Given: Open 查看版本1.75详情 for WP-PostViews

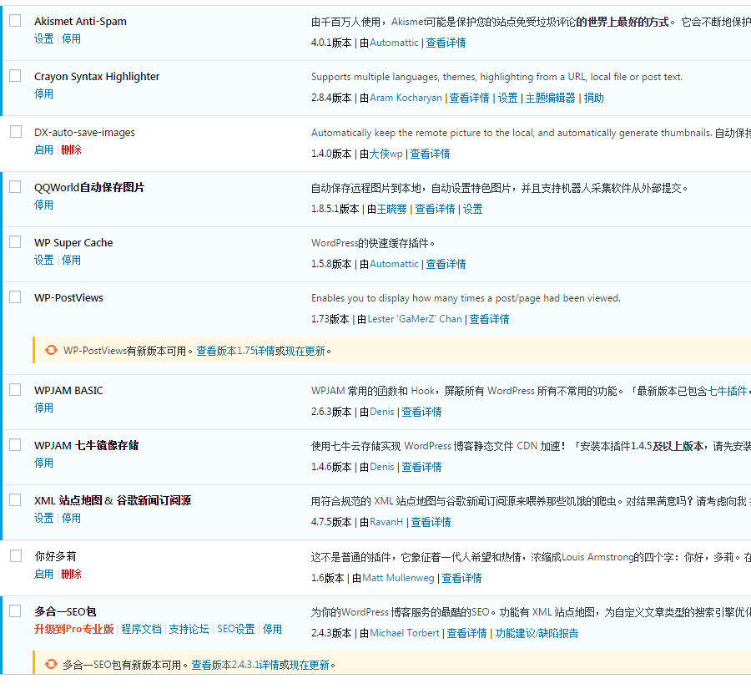Looking at the screenshot, I should [235, 351].
